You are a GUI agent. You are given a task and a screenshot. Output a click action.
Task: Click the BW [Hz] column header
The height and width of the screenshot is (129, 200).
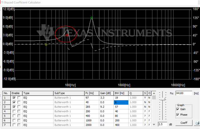[x=121, y=93]
